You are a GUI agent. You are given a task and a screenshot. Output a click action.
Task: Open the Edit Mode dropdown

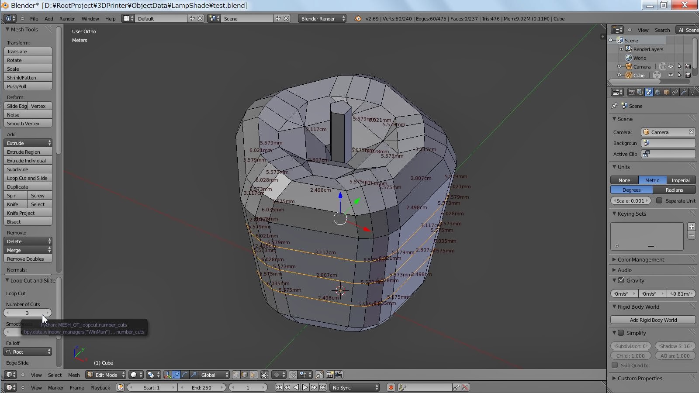tap(106, 375)
